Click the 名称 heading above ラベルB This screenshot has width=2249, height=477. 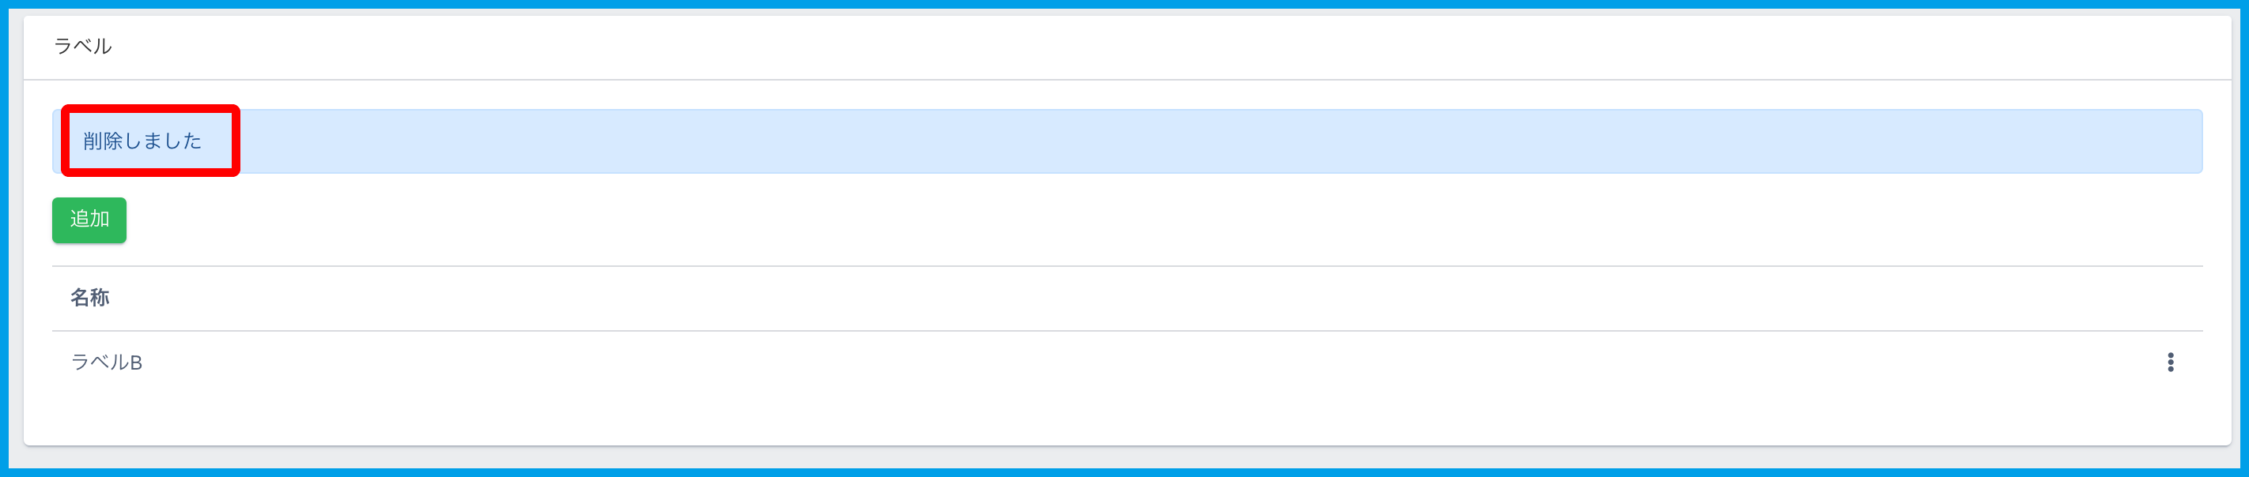(90, 298)
